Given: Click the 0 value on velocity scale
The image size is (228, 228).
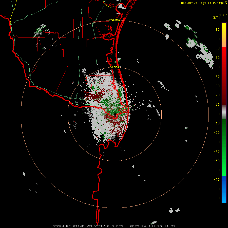Looking at the screenshot, I should click(x=219, y=114).
